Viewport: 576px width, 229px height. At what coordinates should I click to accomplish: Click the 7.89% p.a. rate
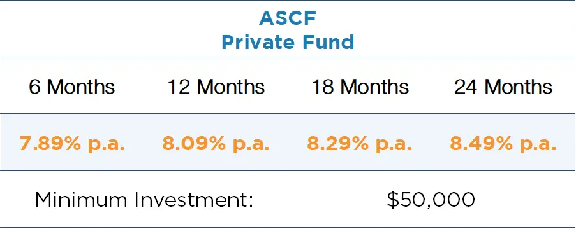point(72,144)
